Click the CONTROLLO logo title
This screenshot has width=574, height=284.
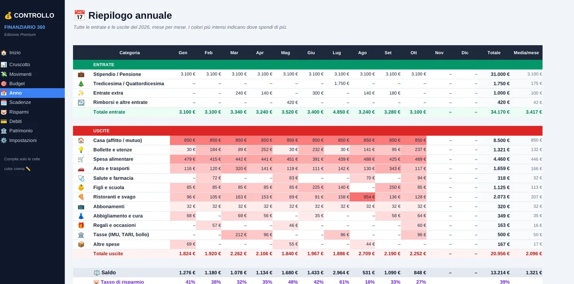[x=29, y=16]
